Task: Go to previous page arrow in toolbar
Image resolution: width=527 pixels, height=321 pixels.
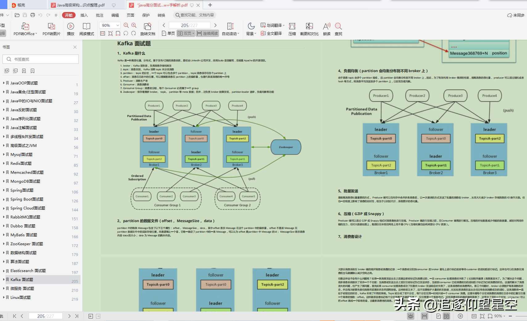Action: (x=164, y=25)
